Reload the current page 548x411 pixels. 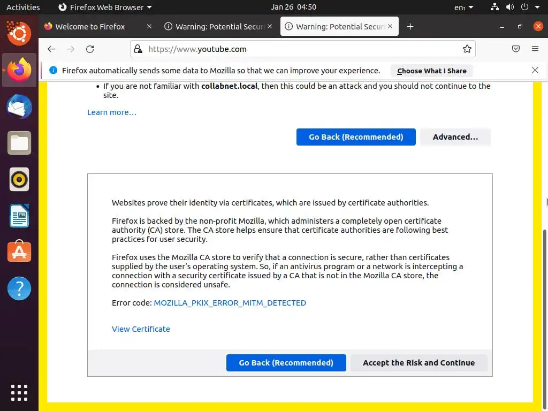pos(90,49)
